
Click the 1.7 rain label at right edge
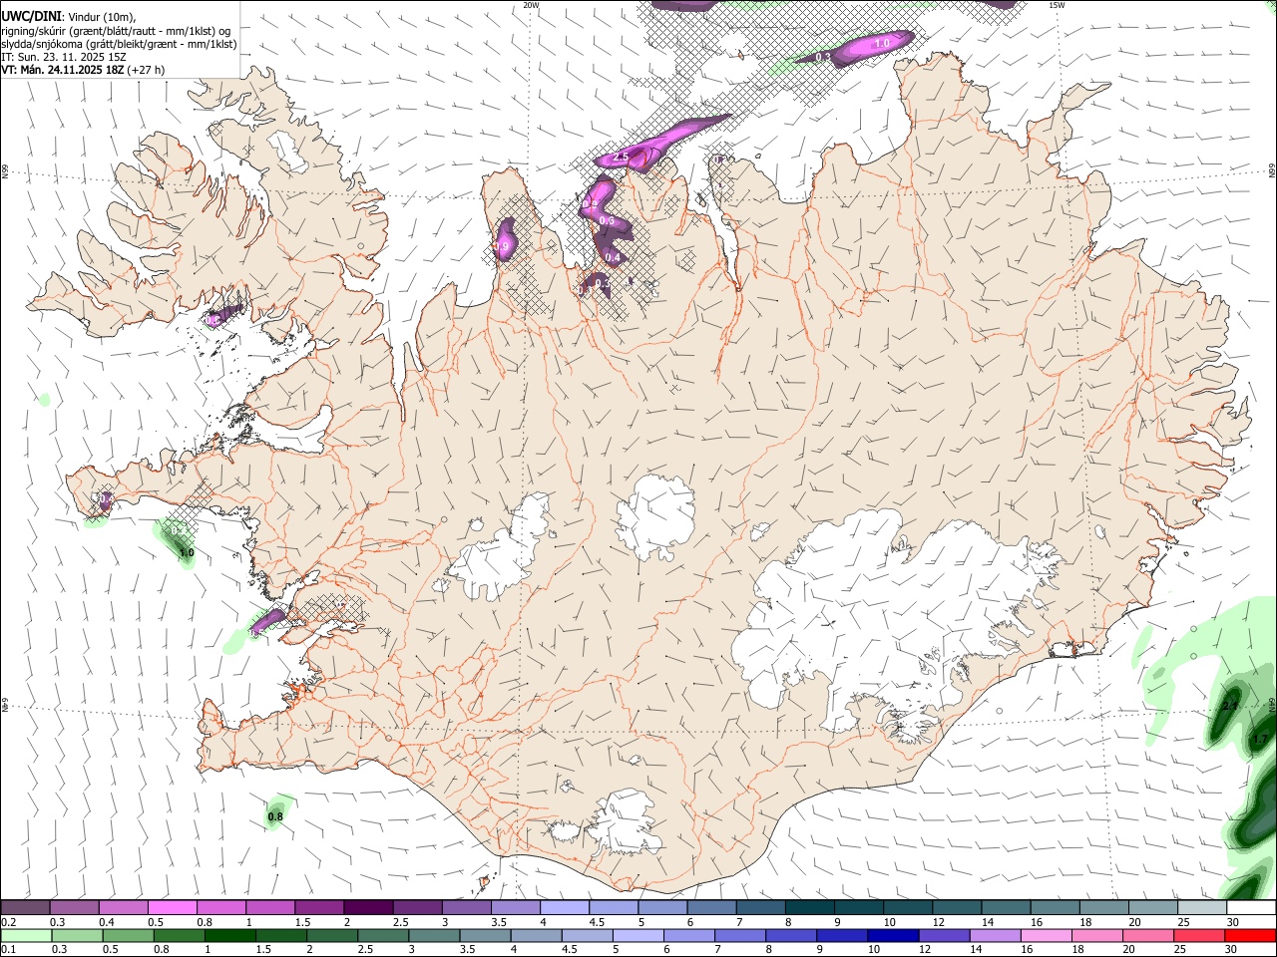[x=1261, y=739]
